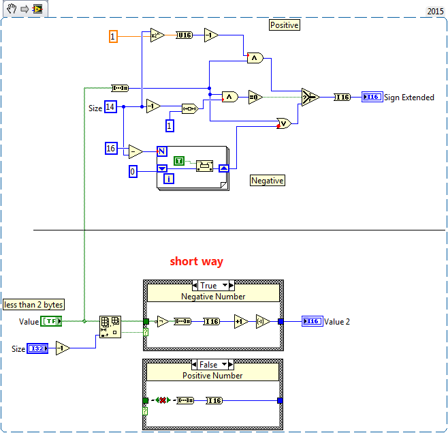The width and height of the screenshot is (448, 433).
Task: Click the 'Negative Number' subdiagram label
Action: (x=213, y=297)
